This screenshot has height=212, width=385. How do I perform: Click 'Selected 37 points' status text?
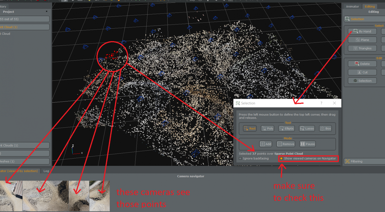click(271, 154)
